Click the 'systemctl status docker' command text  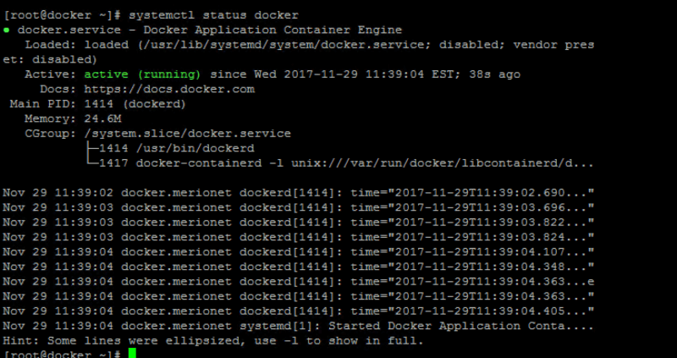tap(214, 15)
